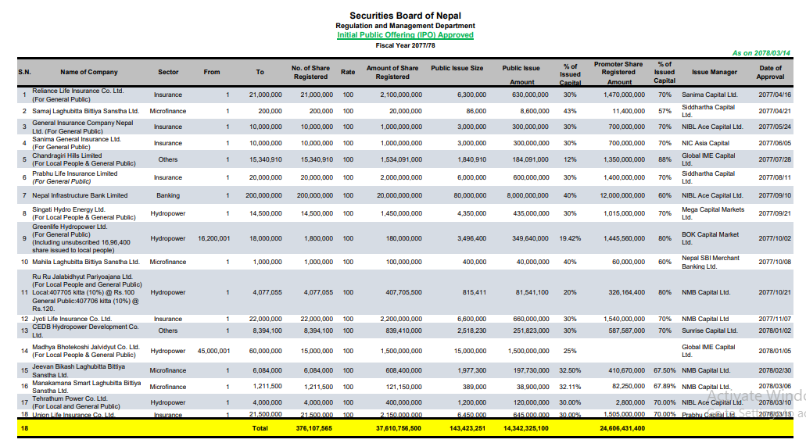Screen dimensions: 806x443
Task: Click the Sector column header
Action: click(x=168, y=72)
